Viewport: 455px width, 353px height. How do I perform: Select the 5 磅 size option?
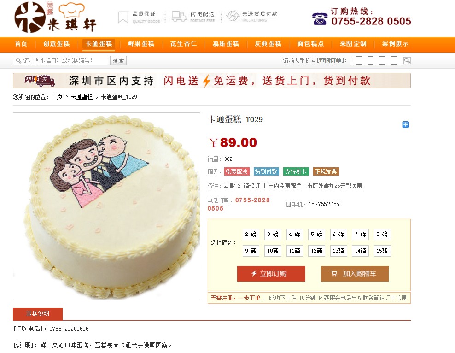pyautogui.click(x=316, y=234)
